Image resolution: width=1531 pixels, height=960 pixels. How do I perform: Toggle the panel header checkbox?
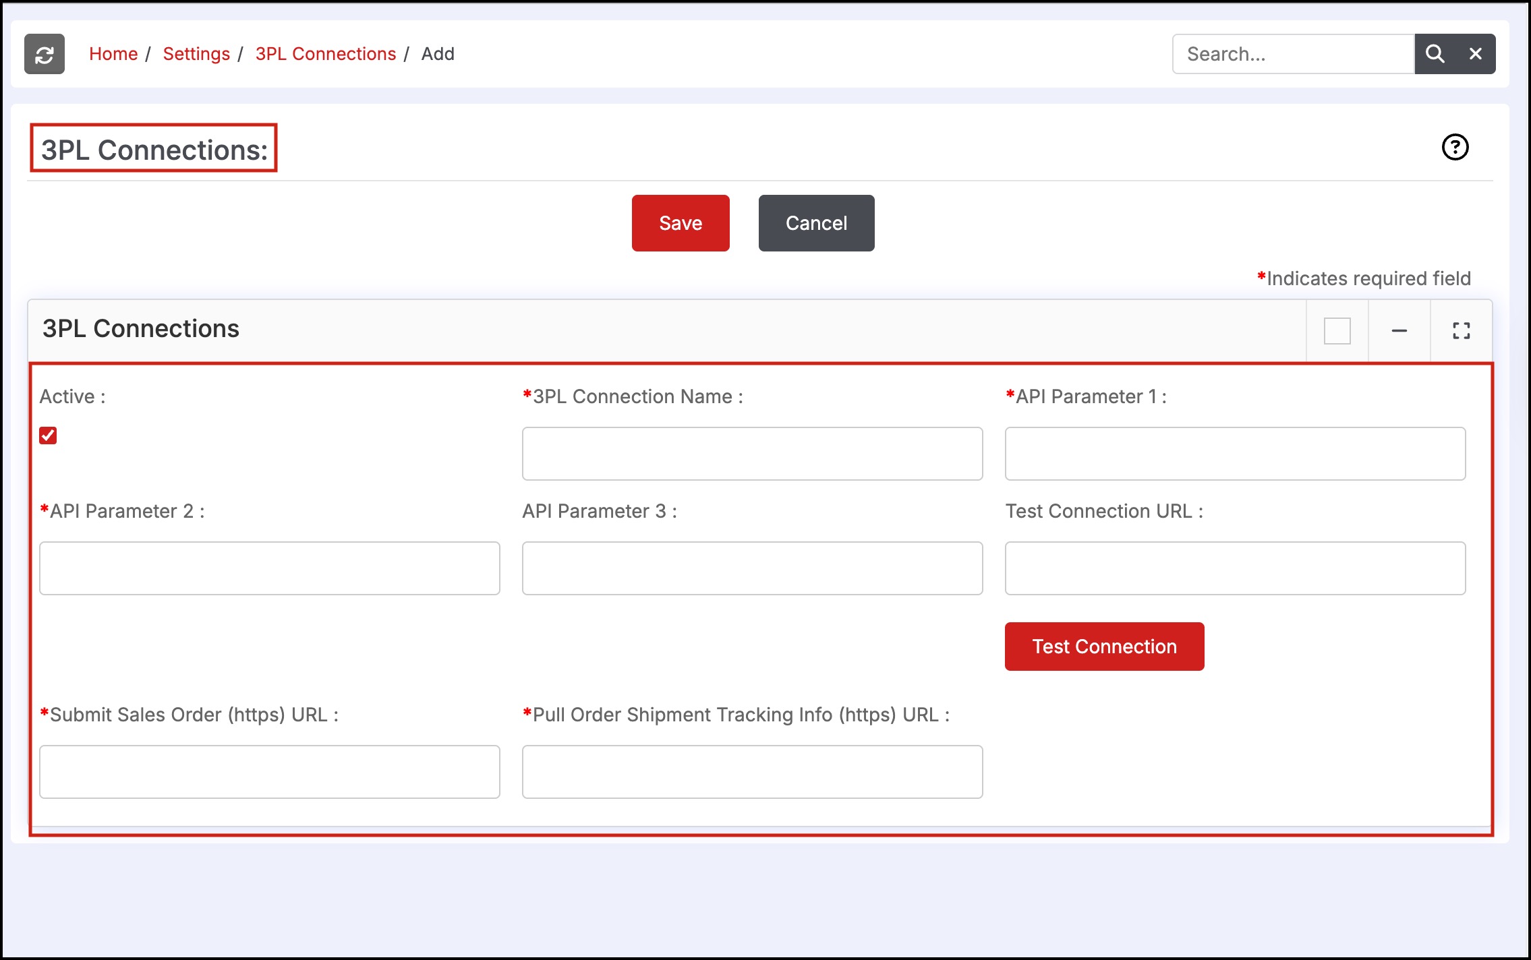tap(1337, 330)
